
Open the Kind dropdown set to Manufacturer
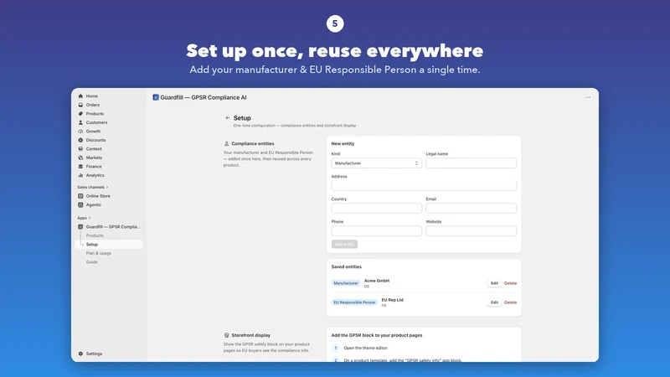376,163
